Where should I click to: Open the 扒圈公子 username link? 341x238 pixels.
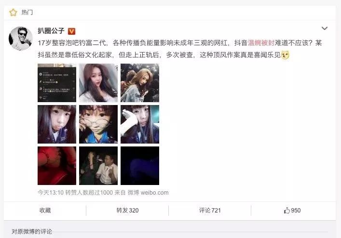pyautogui.click(x=51, y=31)
